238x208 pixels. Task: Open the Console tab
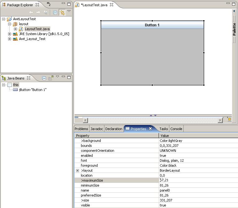click(x=176, y=129)
